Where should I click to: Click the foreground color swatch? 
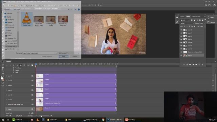click(2, 78)
